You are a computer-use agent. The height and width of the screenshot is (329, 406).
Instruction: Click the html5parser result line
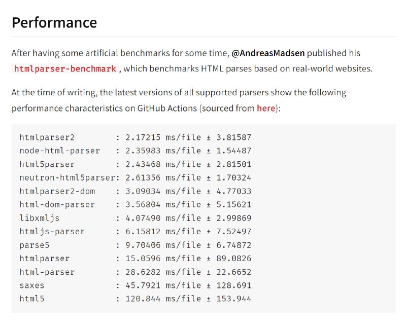pos(136,164)
